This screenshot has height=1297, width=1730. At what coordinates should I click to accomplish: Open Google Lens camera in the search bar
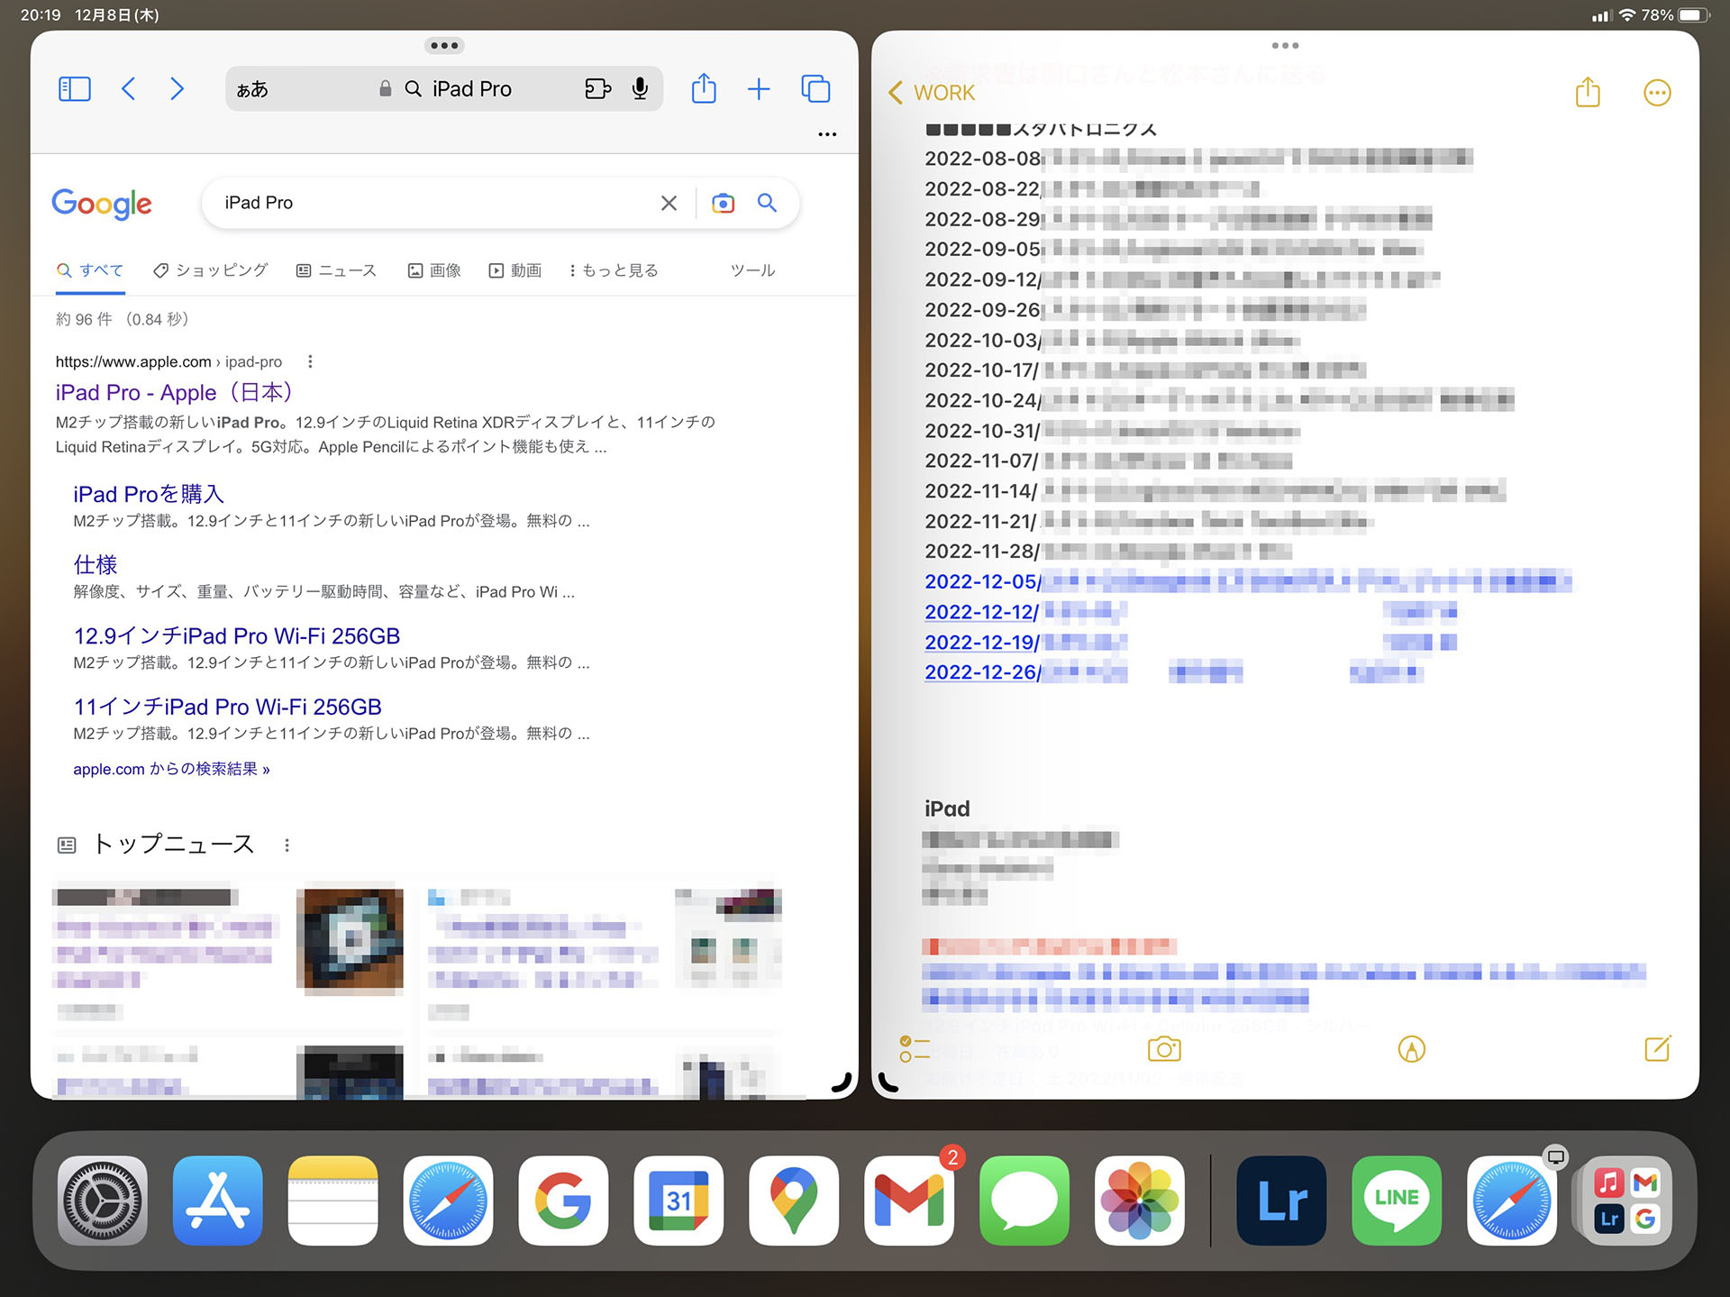click(722, 203)
